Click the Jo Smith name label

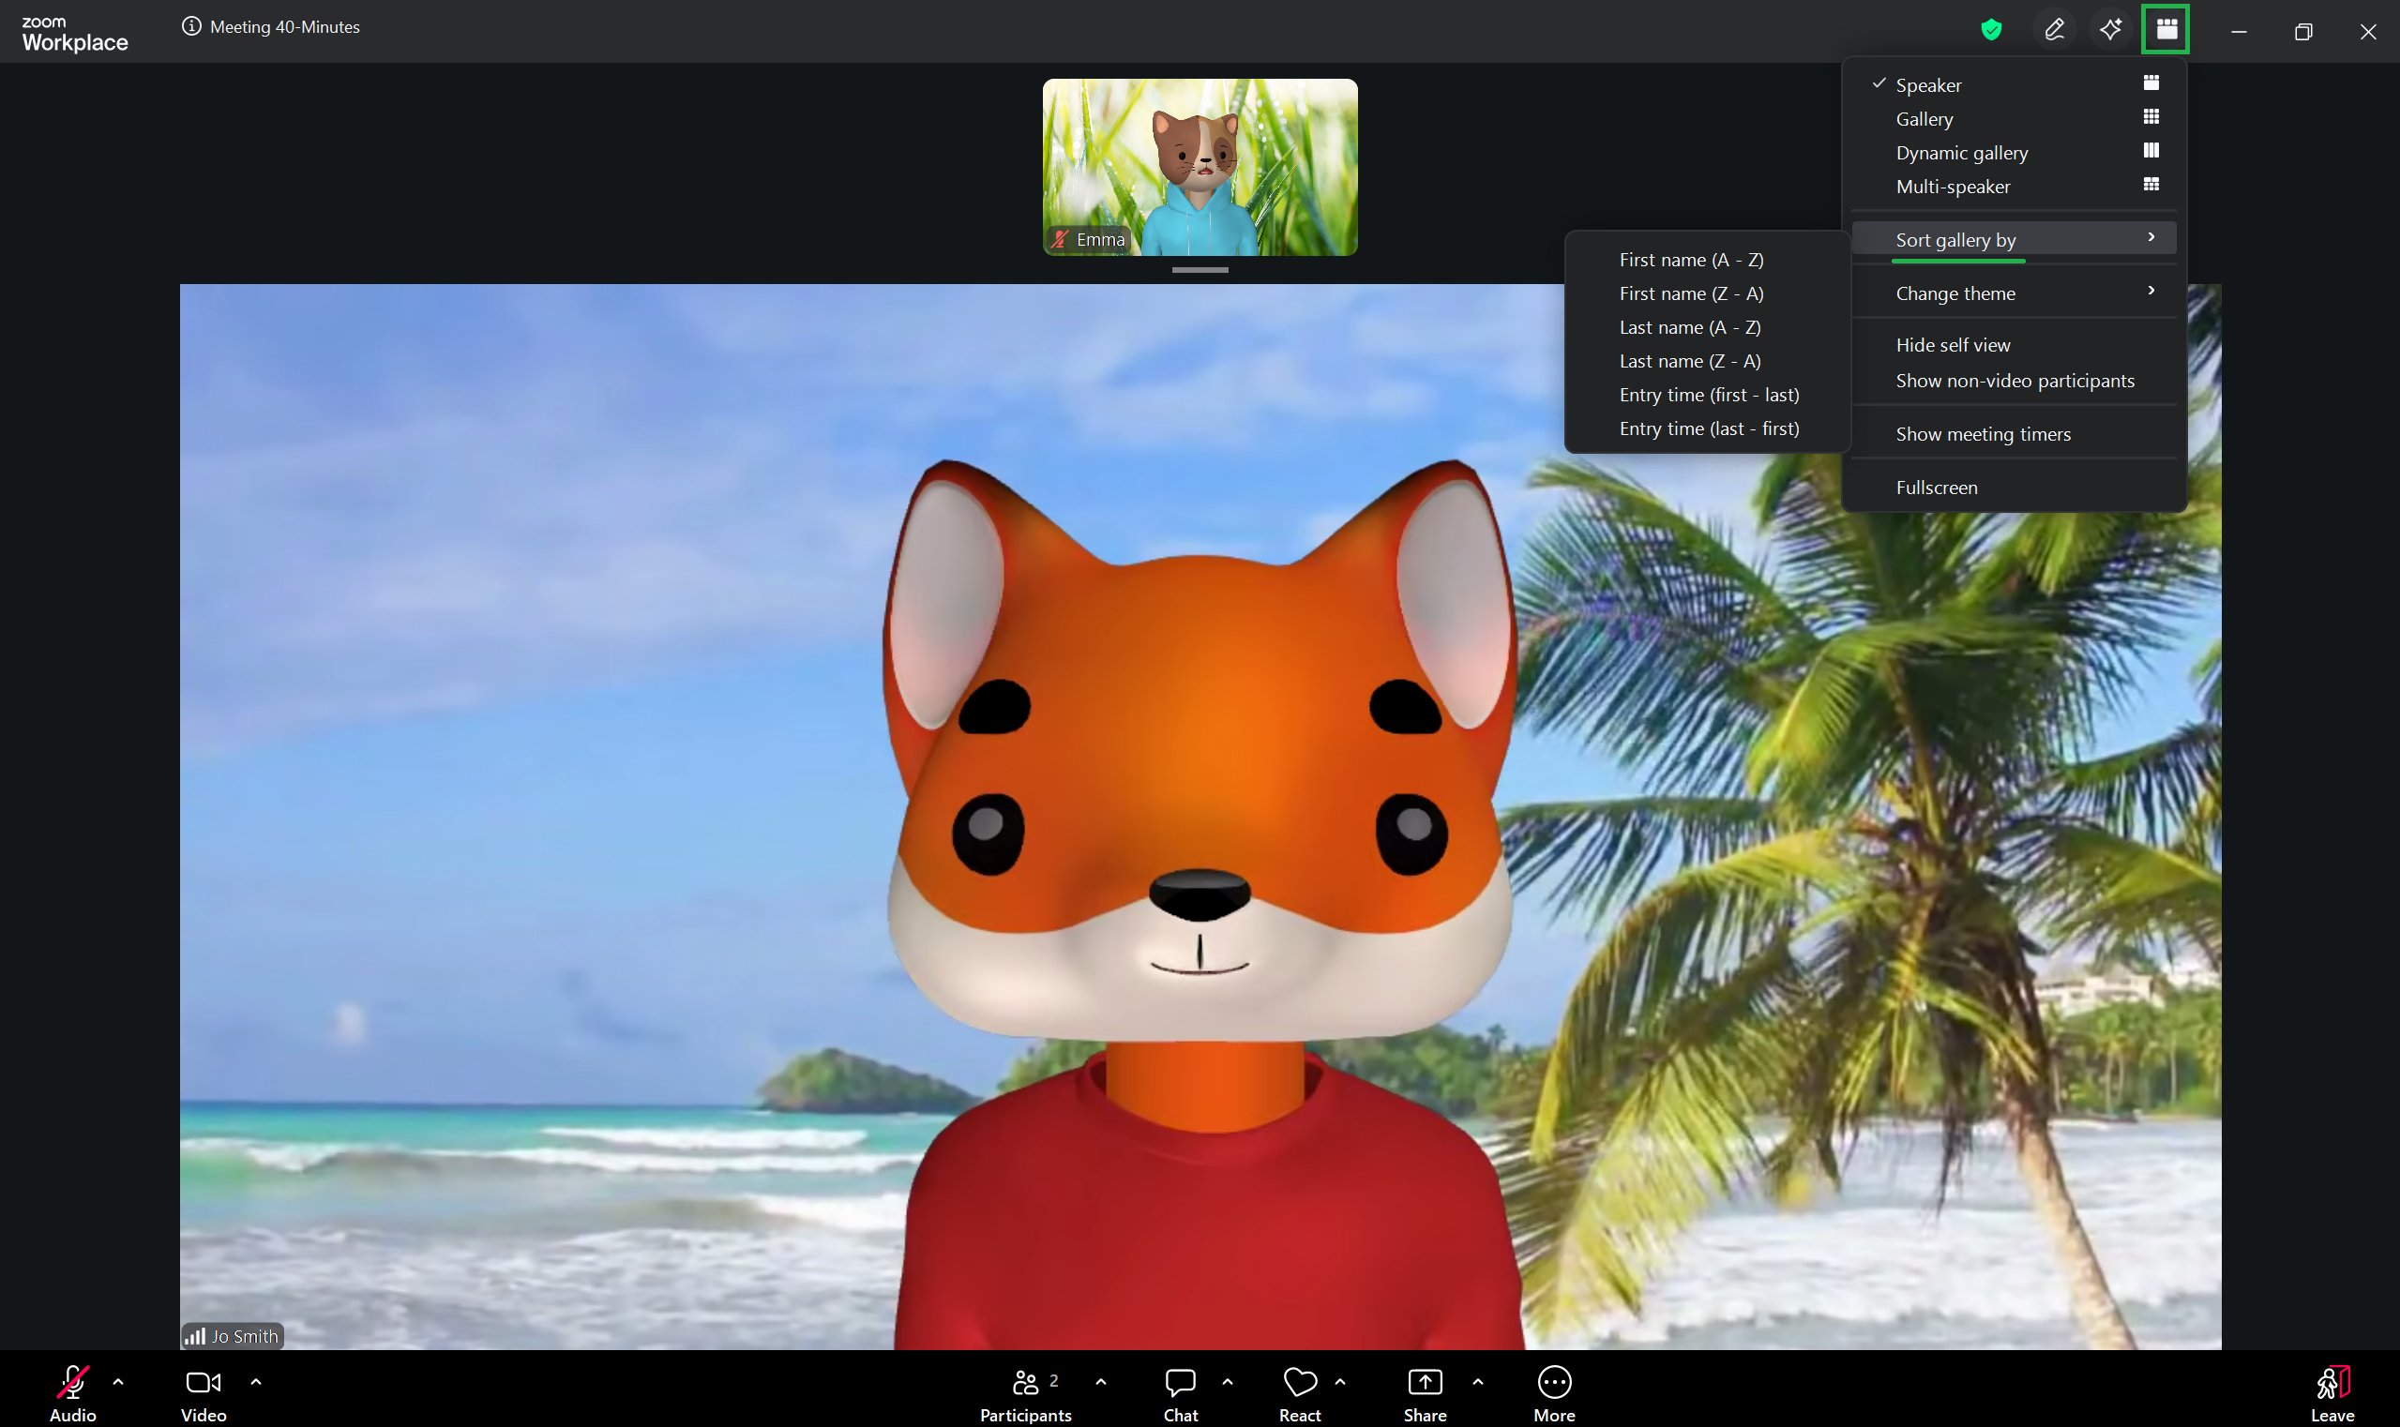[x=245, y=1336]
